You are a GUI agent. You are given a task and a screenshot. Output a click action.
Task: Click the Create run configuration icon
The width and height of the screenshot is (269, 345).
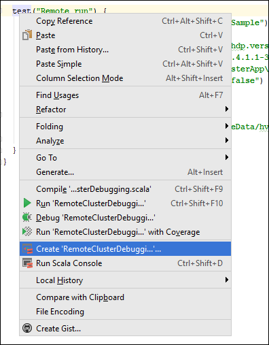27,249
